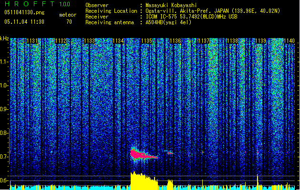
Task: Click the 1138 time marker
Action: [x=232, y=41]
